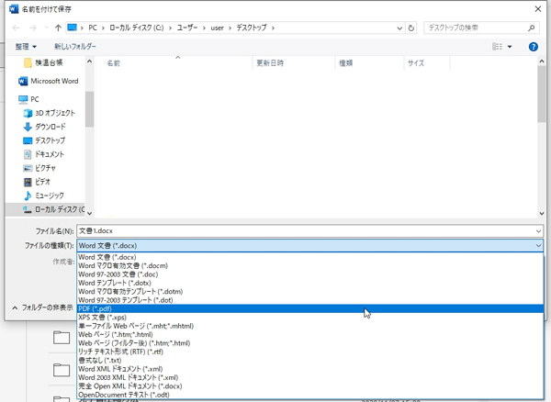Choose Word マクロ有効テンプレート (*.dotm)

point(310,292)
